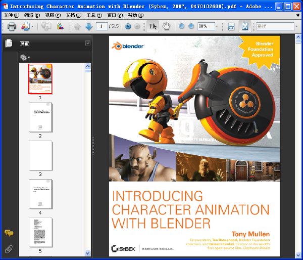Go to next page down arrow
Screen dimensions: 303x260
pyautogui.click(x=88, y=26)
